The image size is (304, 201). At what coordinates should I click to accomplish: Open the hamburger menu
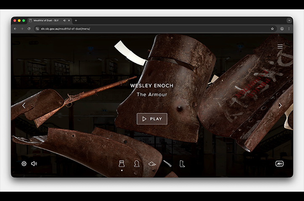280,47
